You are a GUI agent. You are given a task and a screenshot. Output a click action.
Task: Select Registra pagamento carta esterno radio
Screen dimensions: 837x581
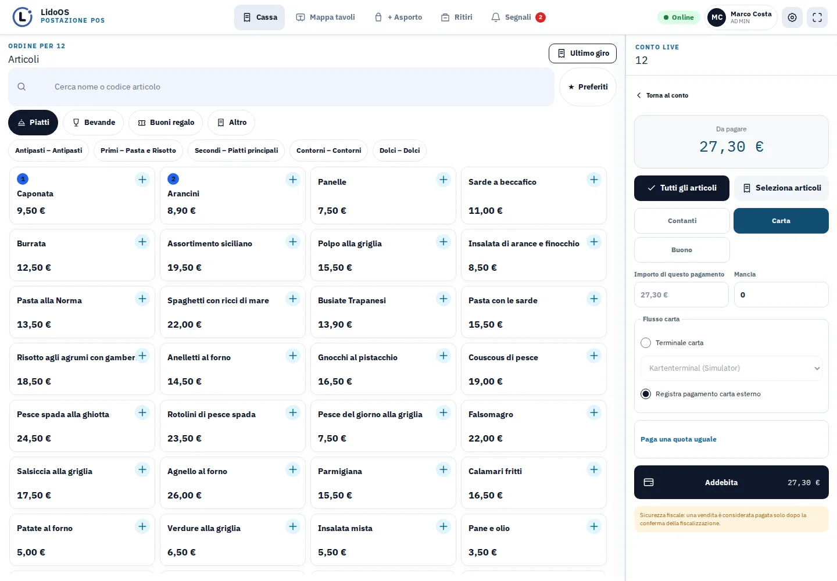[x=646, y=394]
